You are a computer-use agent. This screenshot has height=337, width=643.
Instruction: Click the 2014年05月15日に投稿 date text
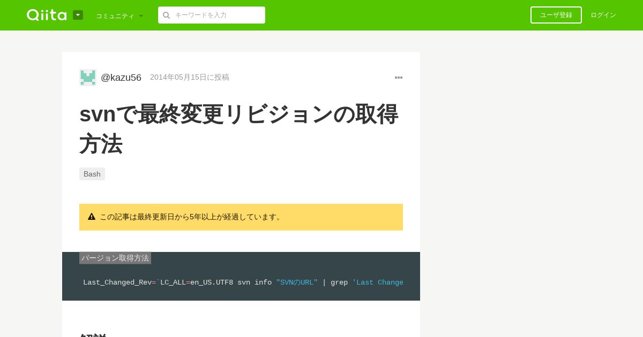(190, 77)
